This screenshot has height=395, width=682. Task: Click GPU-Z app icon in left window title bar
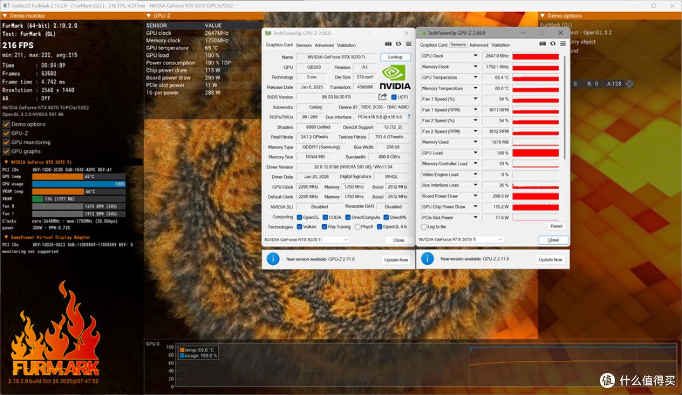[x=268, y=33]
